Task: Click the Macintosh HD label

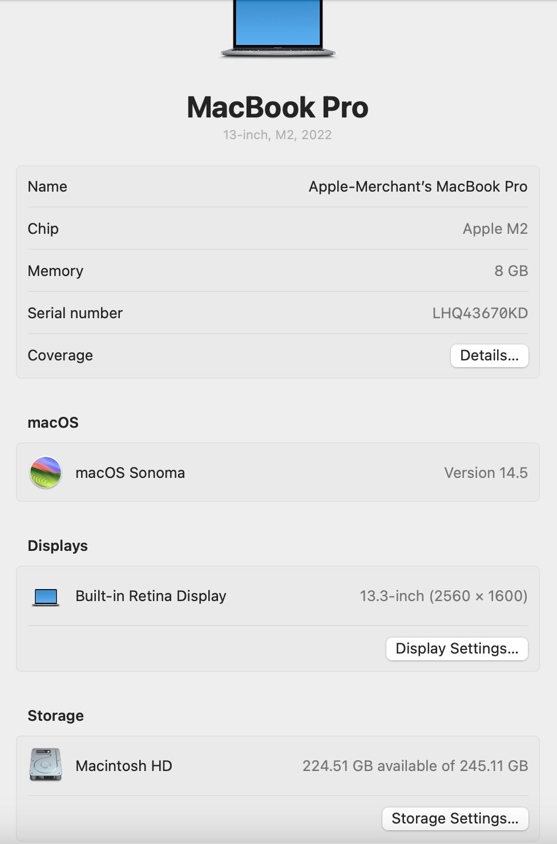Action: coord(124,766)
